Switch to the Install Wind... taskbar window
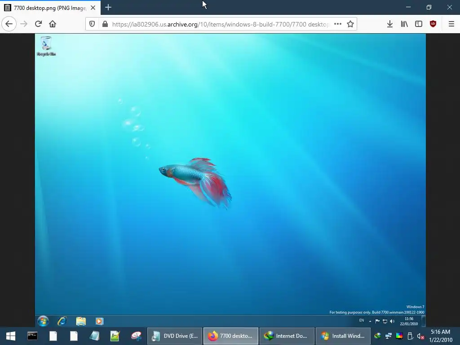The width and height of the screenshot is (460, 345). tap(343, 336)
